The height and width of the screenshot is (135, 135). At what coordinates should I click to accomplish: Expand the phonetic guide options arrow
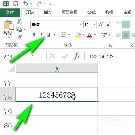point(109,35)
